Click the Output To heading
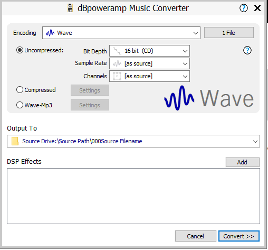This screenshot has height=250, width=268. [x=22, y=128]
